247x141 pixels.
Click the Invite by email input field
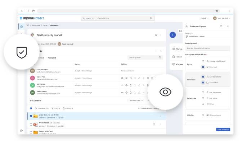208,48
